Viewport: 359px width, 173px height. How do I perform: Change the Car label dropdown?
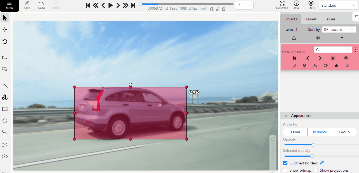pos(333,50)
